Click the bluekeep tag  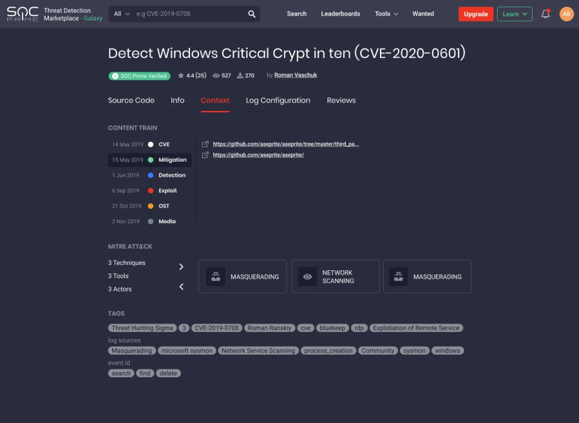click(332, 328)
